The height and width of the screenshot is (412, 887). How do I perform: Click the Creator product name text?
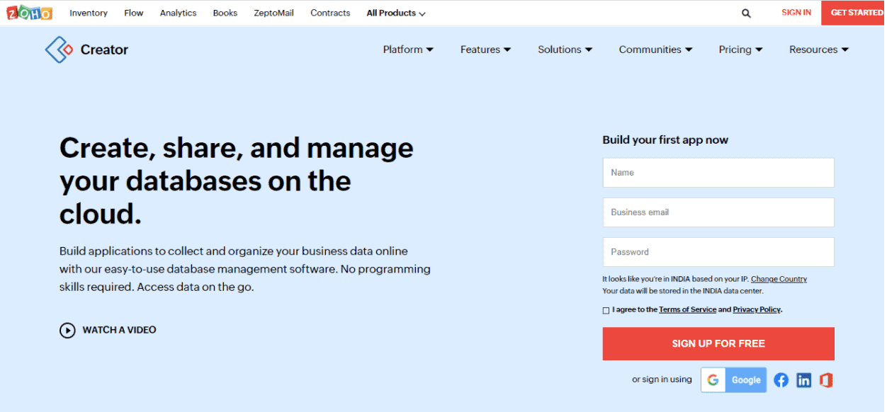pos(104,50)
